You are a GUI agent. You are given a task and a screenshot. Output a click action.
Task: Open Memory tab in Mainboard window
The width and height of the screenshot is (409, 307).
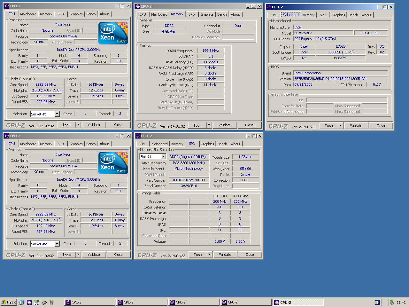point(308,15)
